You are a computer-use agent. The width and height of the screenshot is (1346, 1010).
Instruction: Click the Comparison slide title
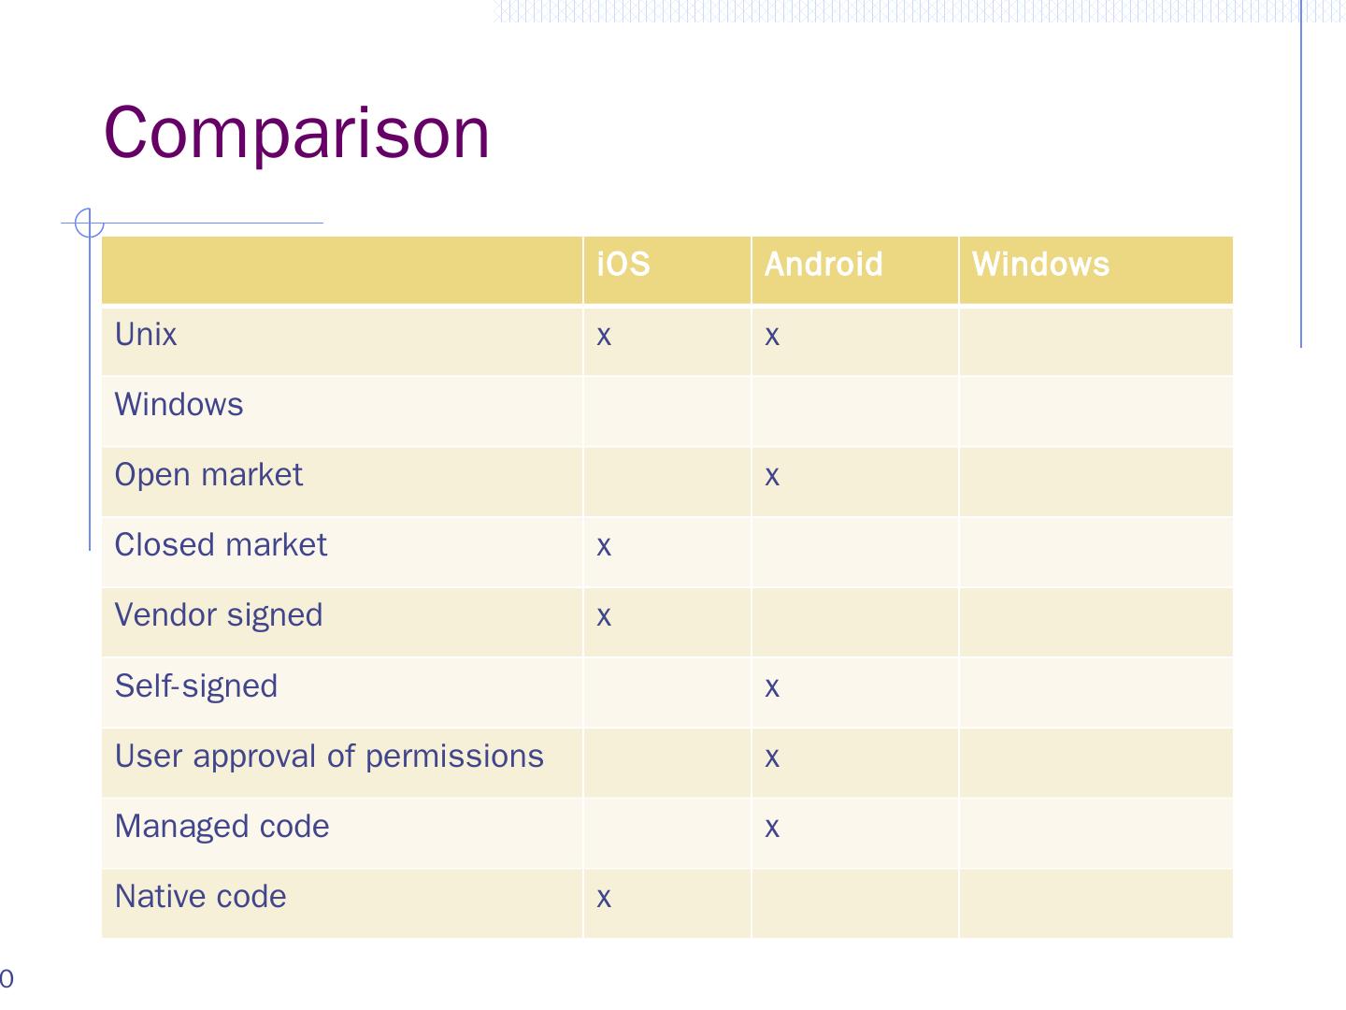point(296,133)
